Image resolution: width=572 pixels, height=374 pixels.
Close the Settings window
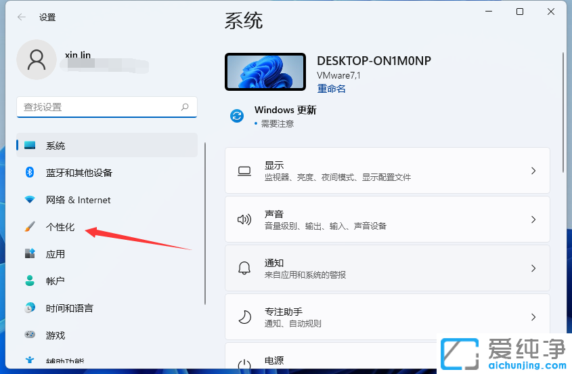[551, 12]
